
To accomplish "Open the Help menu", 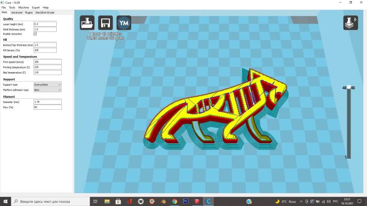I will 45,8.
